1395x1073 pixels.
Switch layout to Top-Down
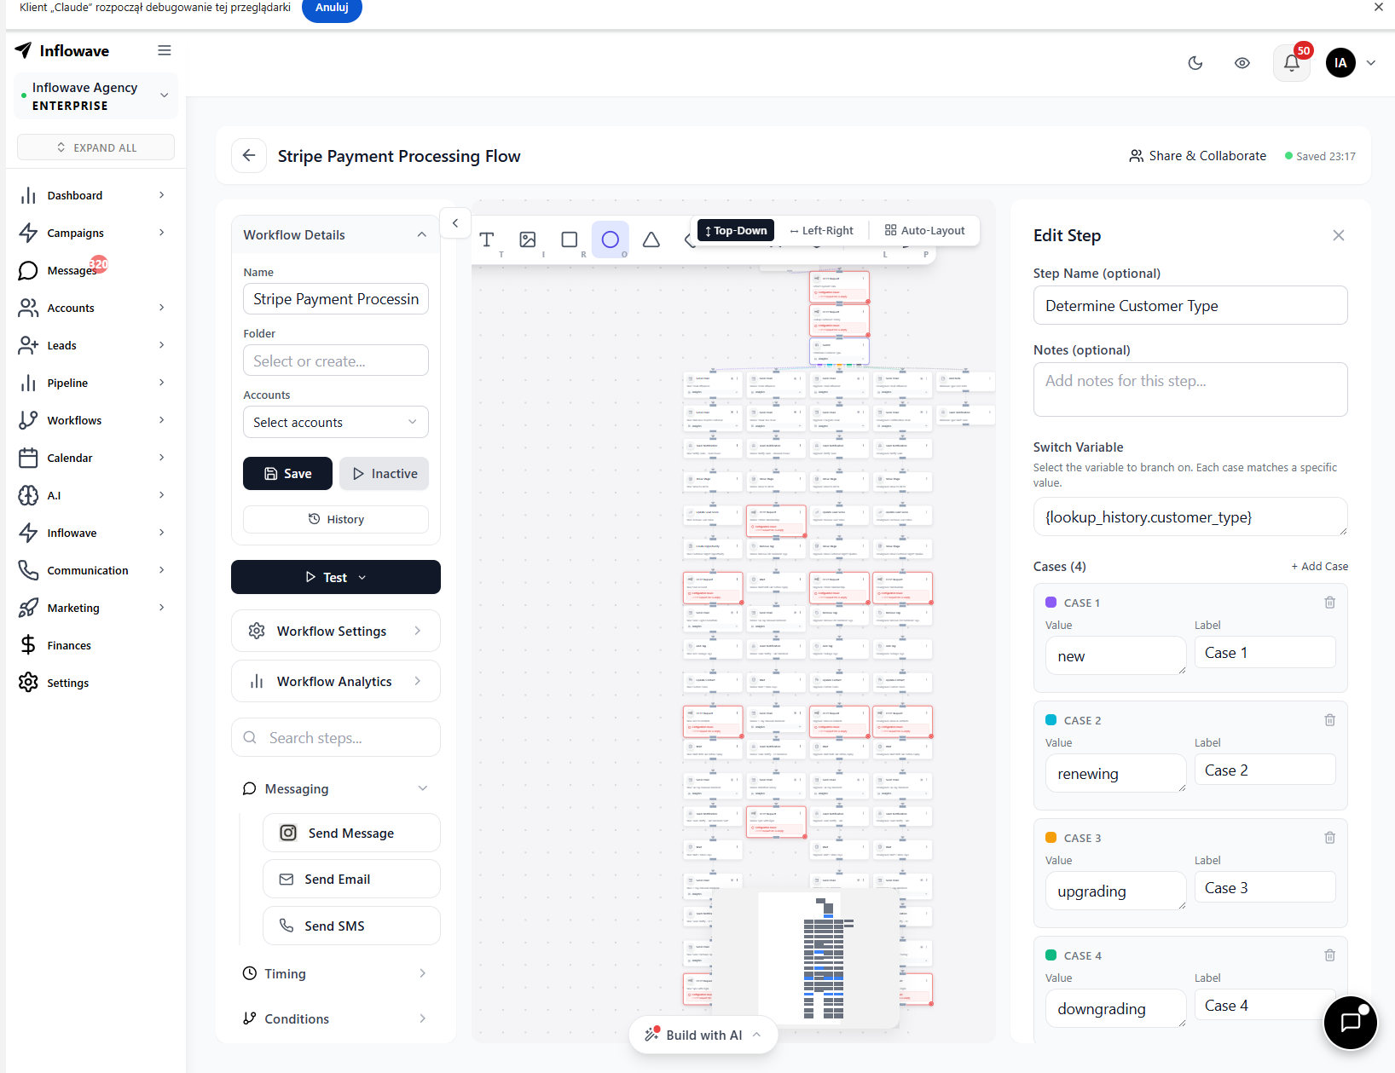click(x=736, y=230)
